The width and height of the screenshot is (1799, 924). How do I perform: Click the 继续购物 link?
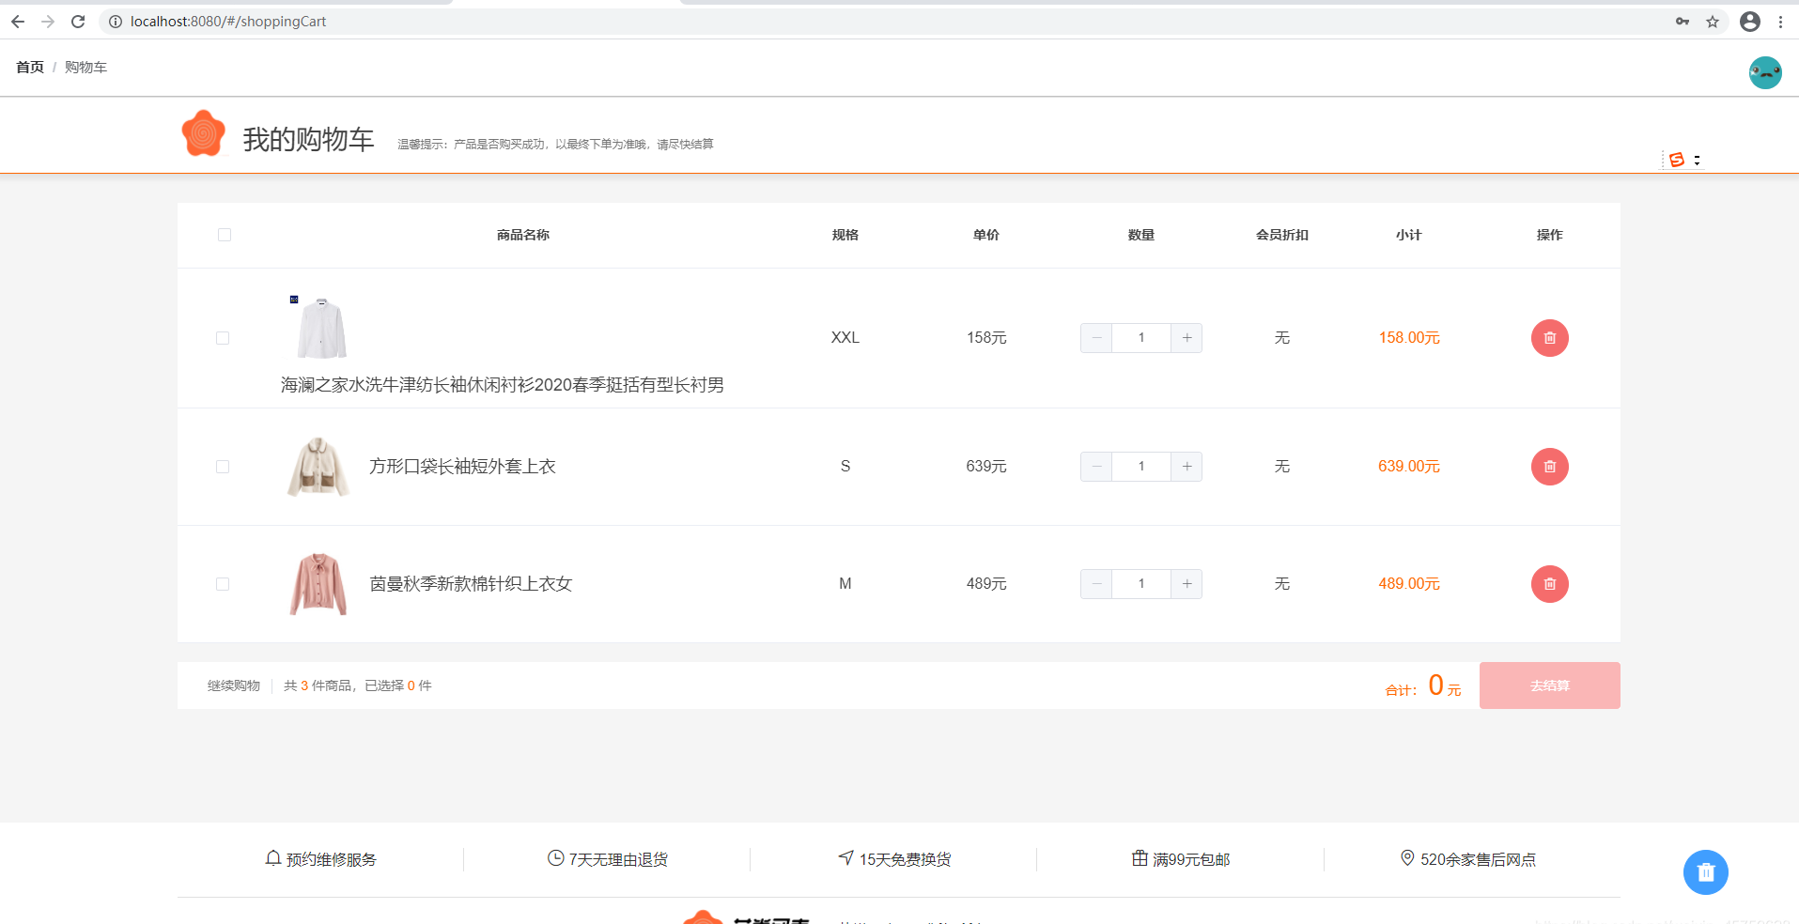point(234,685)
